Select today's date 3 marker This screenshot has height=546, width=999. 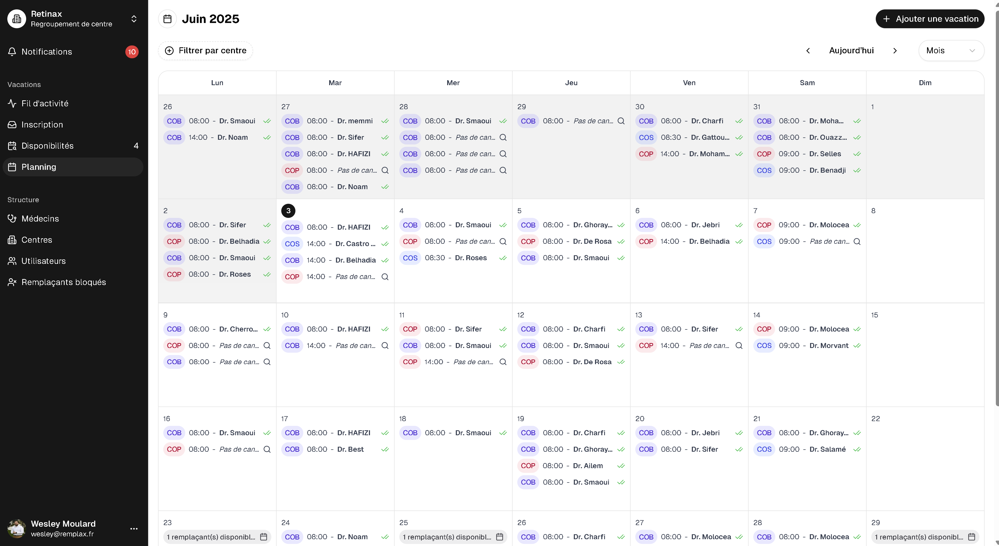pos(288,211)
